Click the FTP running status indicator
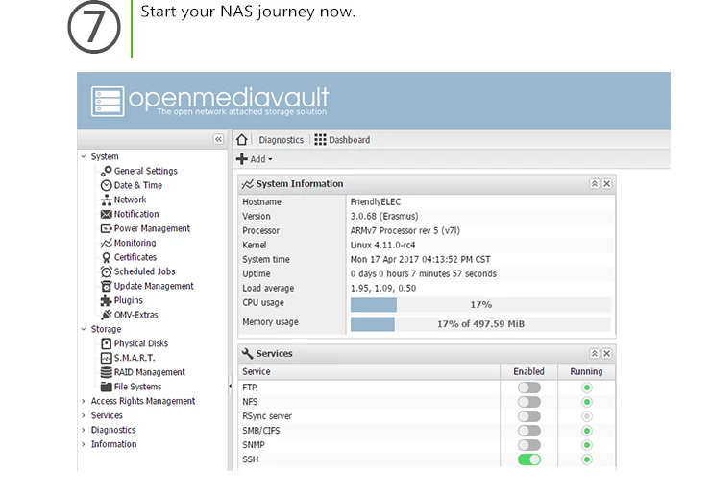The height and width of the screenshot is (494, 711). click(587, 388)
